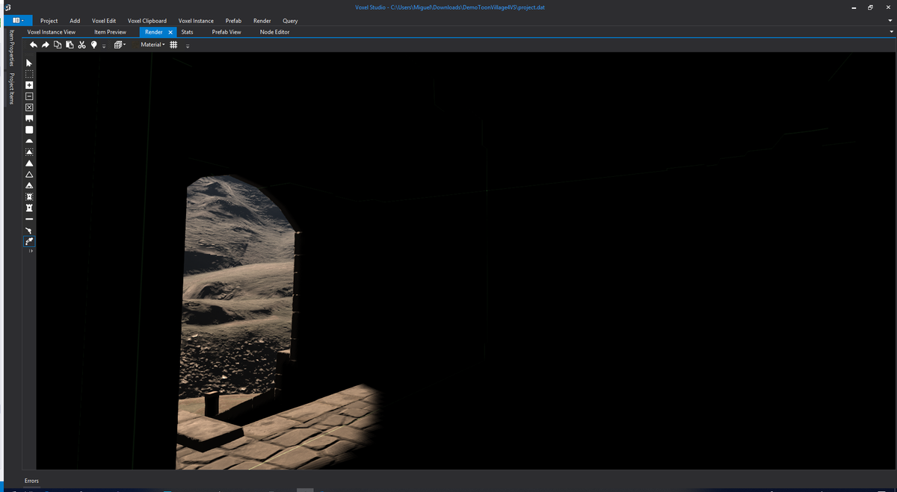Open the Errors panel at bottom
Viewport: 897px width, 492px height.
tap(31, 481)
